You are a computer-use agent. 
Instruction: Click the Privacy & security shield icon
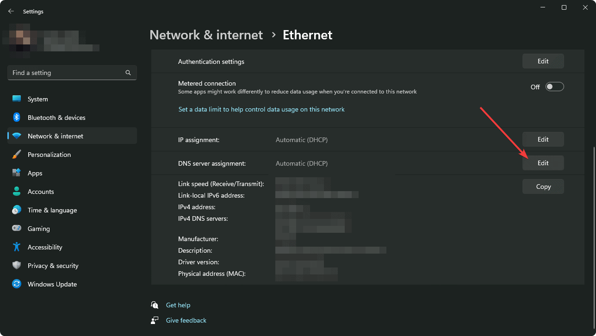tap(17, 266)
